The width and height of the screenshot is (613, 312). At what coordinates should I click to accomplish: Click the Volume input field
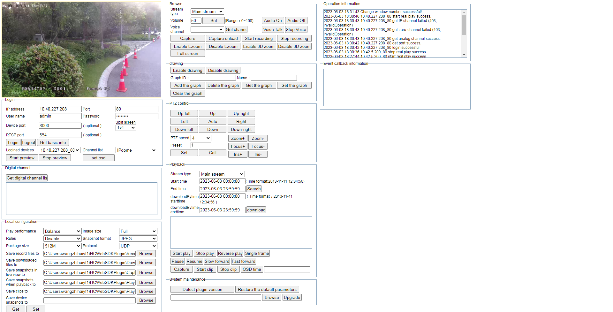[x=196, y=20]
